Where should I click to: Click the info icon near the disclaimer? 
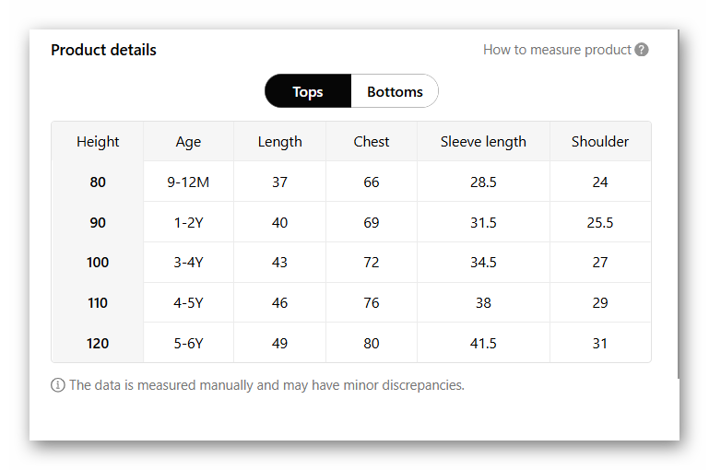(58, 385)
